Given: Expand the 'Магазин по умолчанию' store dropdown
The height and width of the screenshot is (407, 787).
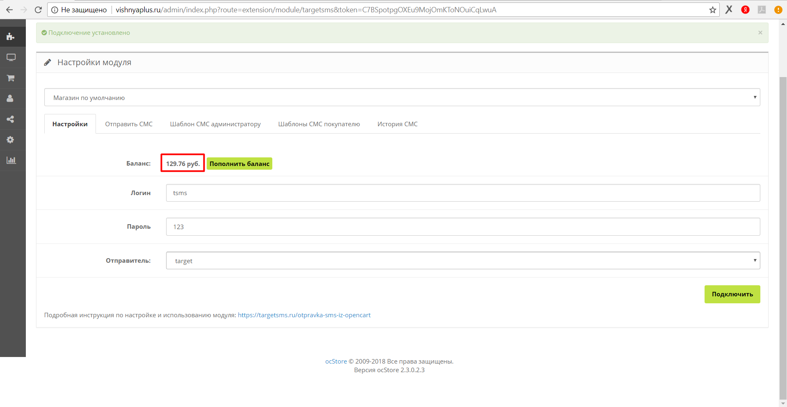Looking at the screenshot, I should click(402, 98).
